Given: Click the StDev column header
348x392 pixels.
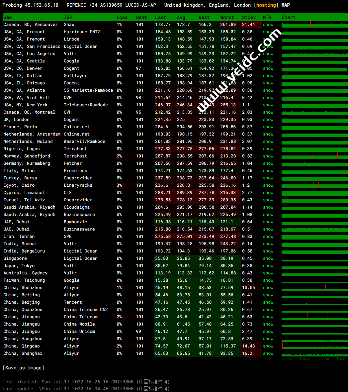Looking at the screenshot, I should [249, 17].
